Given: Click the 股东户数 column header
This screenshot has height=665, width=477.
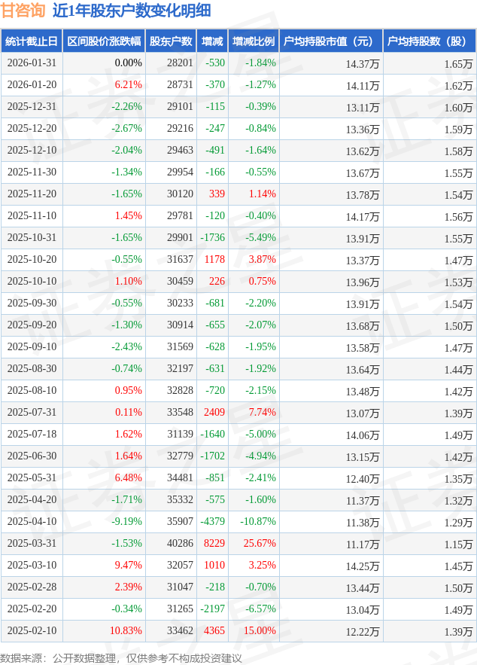Looking at the screenshot, I should tap(171, 41).
